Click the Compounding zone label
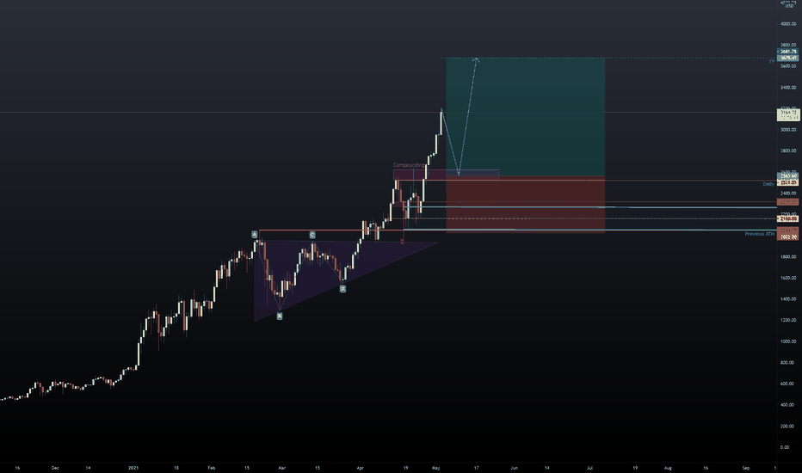This screenshot has width=802, height=473. point(409,165)
